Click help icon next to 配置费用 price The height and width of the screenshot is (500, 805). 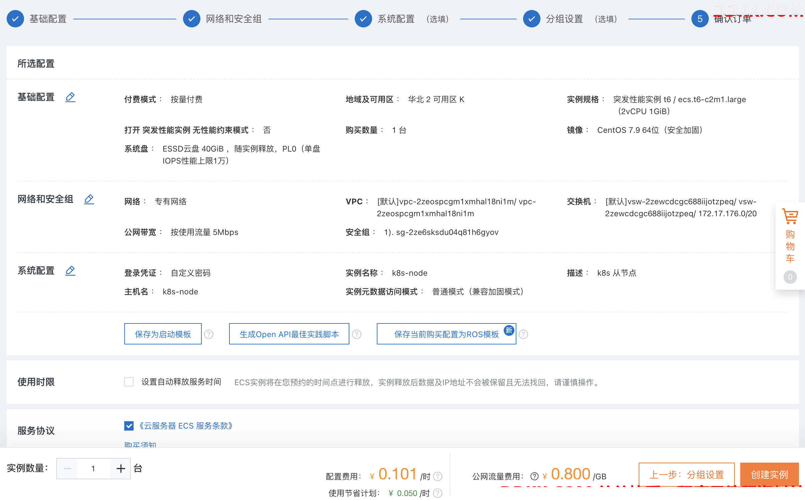[x=438, y=476]
